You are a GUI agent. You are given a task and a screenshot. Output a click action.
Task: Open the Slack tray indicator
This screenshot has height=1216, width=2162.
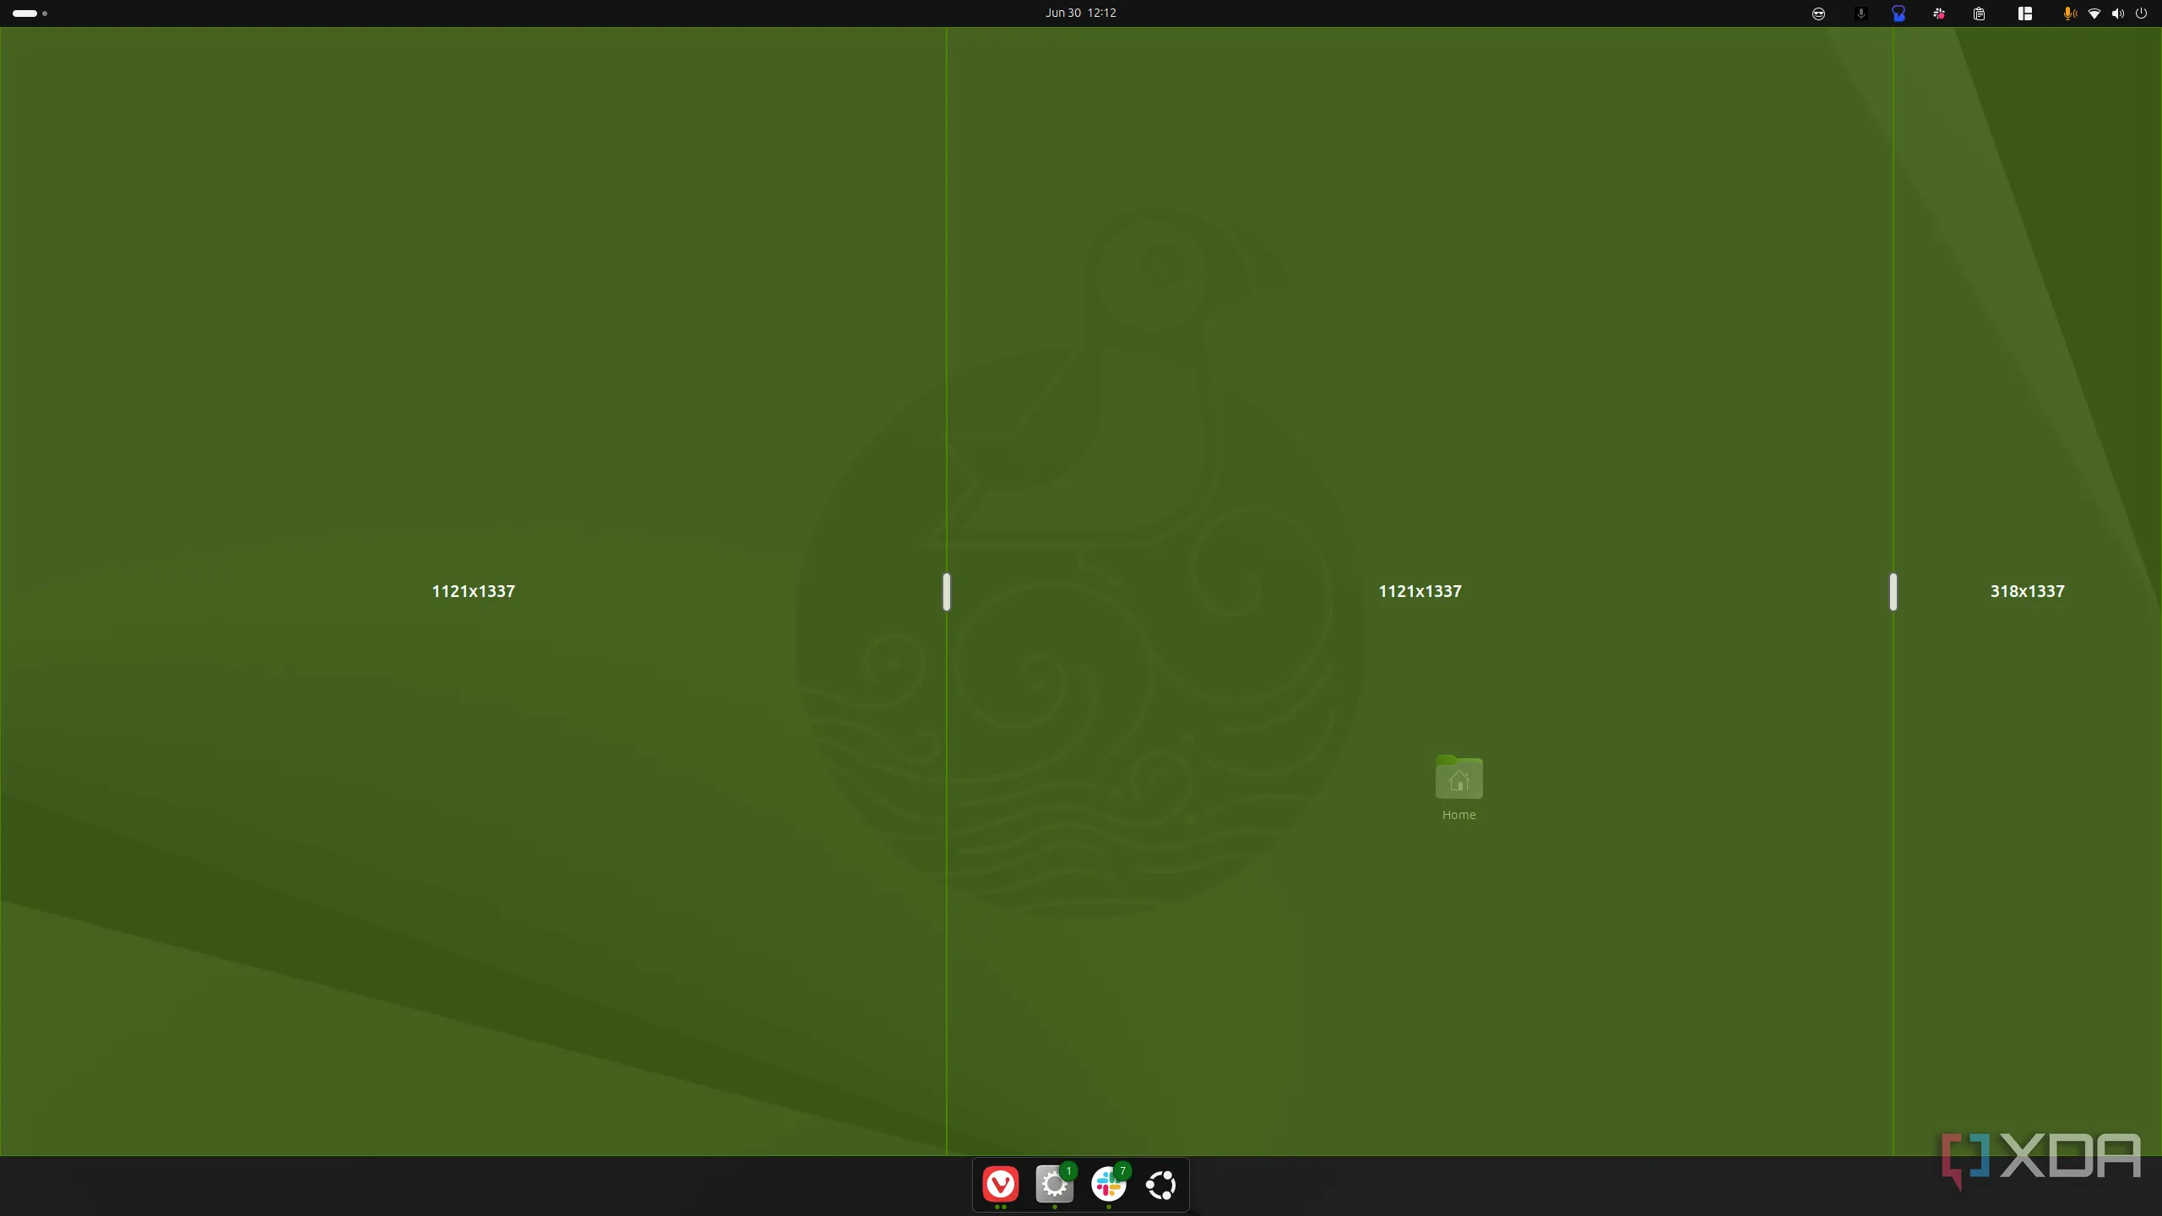pyautogui.click(x=1939, y=14)
